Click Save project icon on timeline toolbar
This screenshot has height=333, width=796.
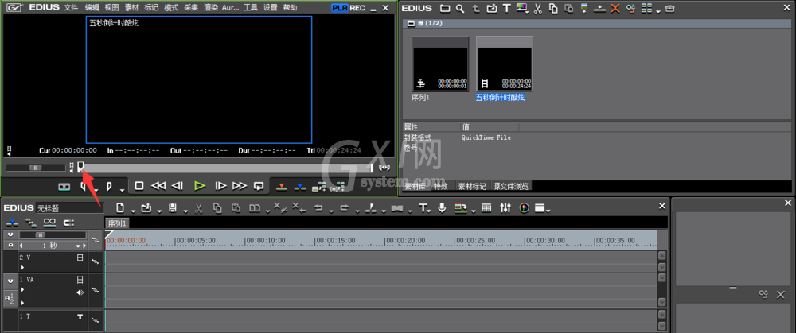tap(172, 207)
